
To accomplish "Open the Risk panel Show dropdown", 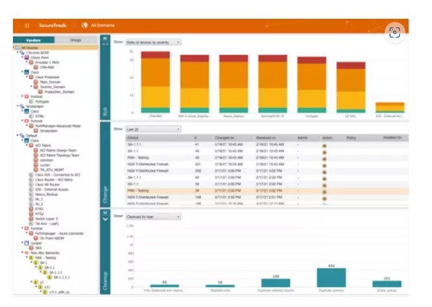I will 153,42.
